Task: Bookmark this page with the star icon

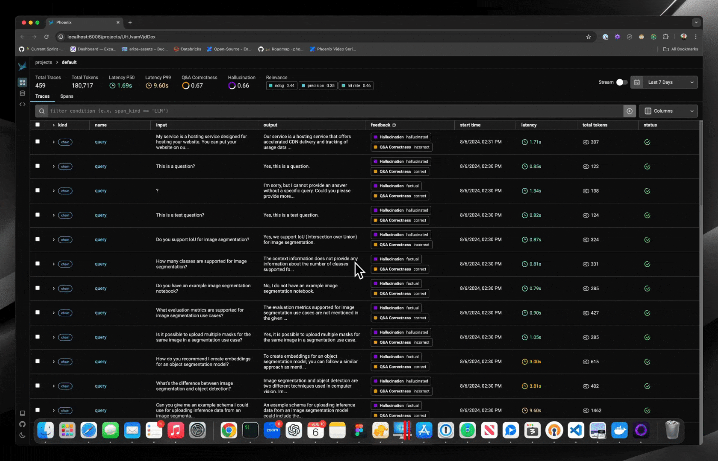Action: pos(589,37)
